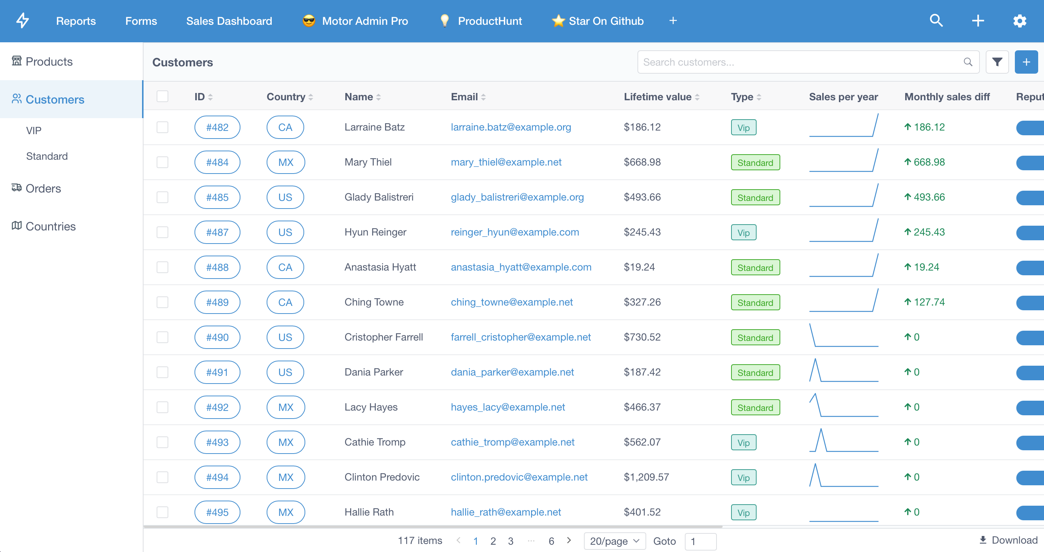Select the checkbox for Mary Thiel
1044x552 pixels.
tap(162, 162)
